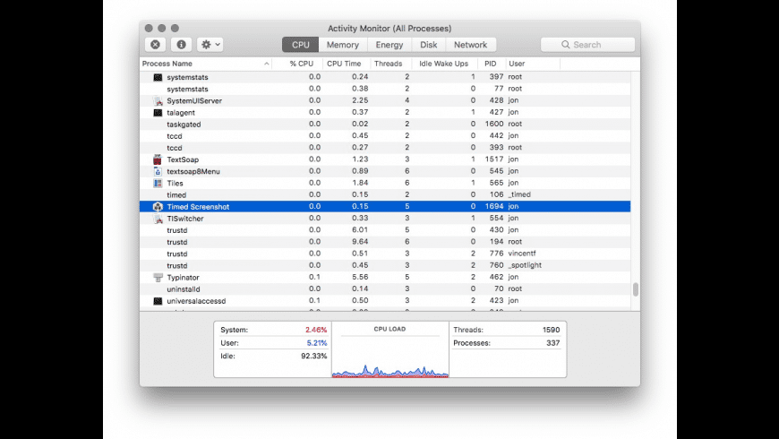
Task: Click the SystemUIServer process icon
Action: click(x=158, y=100)
